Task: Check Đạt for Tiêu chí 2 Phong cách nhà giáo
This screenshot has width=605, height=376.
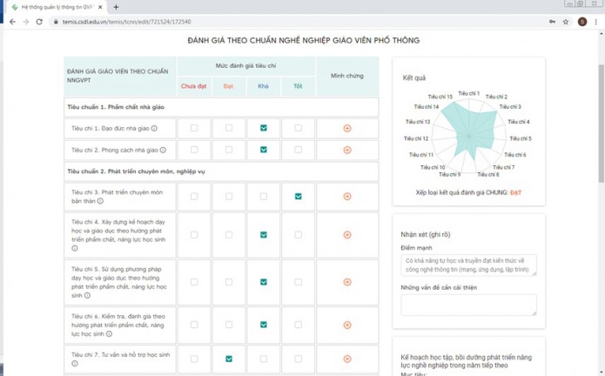Action: tap(229, 150)
